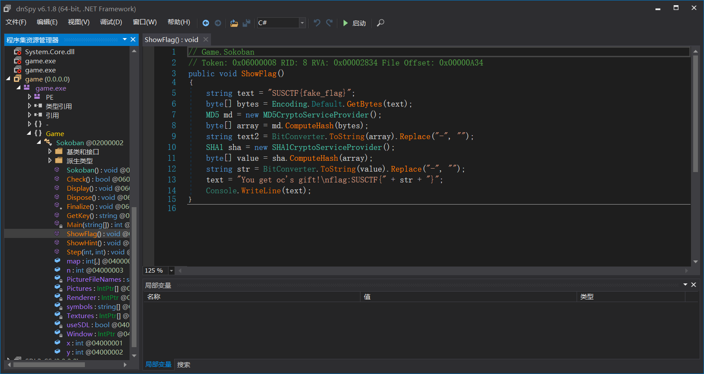Open the 125 % zoom dropdown
The image size is (704, 374).
(172, 271)
